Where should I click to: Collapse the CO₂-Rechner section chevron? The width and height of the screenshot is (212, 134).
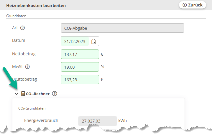pyautogui.click(x=17, y=94)
